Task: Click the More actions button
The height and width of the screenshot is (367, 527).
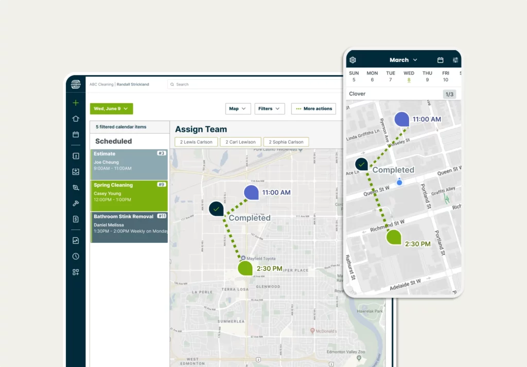Action: point(313,109)
